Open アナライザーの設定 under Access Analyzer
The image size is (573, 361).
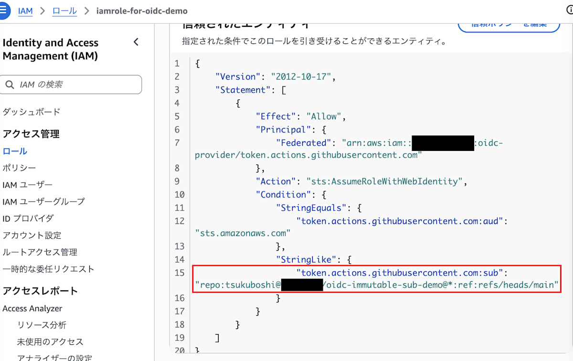pos(54,357)
